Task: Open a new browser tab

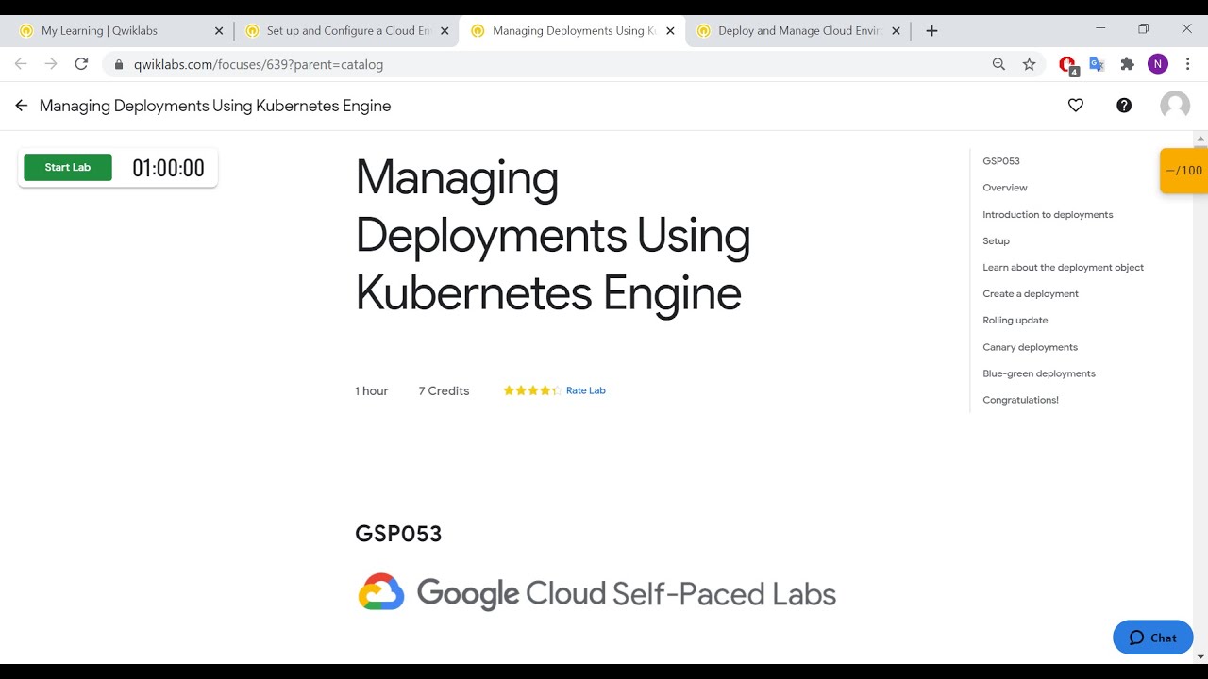Action: 931,31
